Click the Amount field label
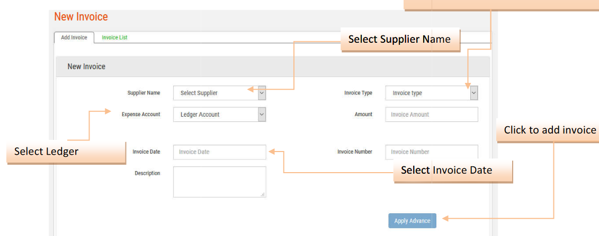This screenshot has height=236, width=599. tap(363, 115)
